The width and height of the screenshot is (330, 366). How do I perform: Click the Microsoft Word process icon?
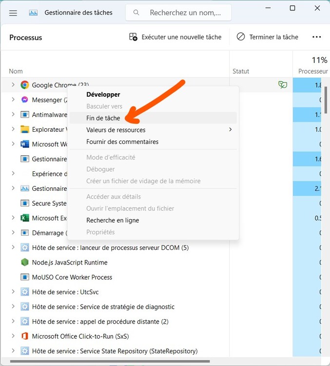[25, 144]
